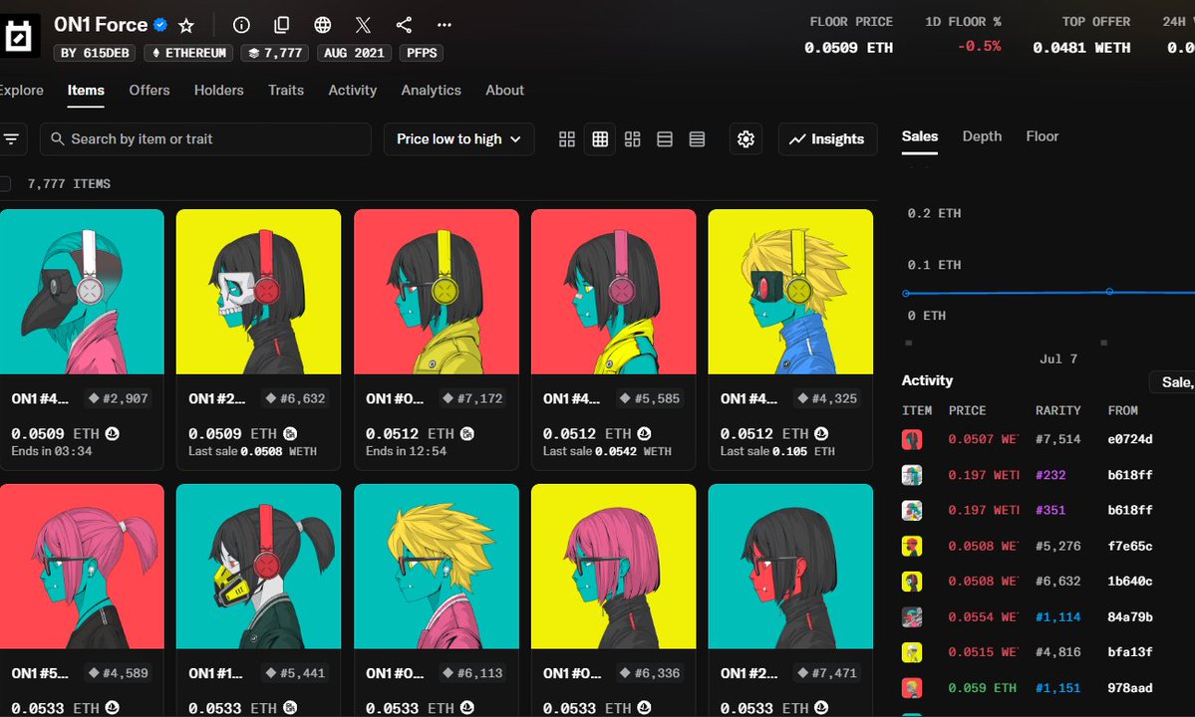This screenshot has width=1195, height=717.
Task: Click the activity item thumbnail for #5,276
Action: coord(912,546)
